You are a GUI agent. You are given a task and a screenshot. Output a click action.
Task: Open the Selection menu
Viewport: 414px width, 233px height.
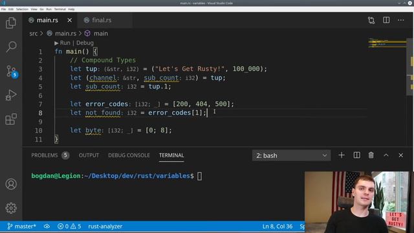click(x=22, y=9)
